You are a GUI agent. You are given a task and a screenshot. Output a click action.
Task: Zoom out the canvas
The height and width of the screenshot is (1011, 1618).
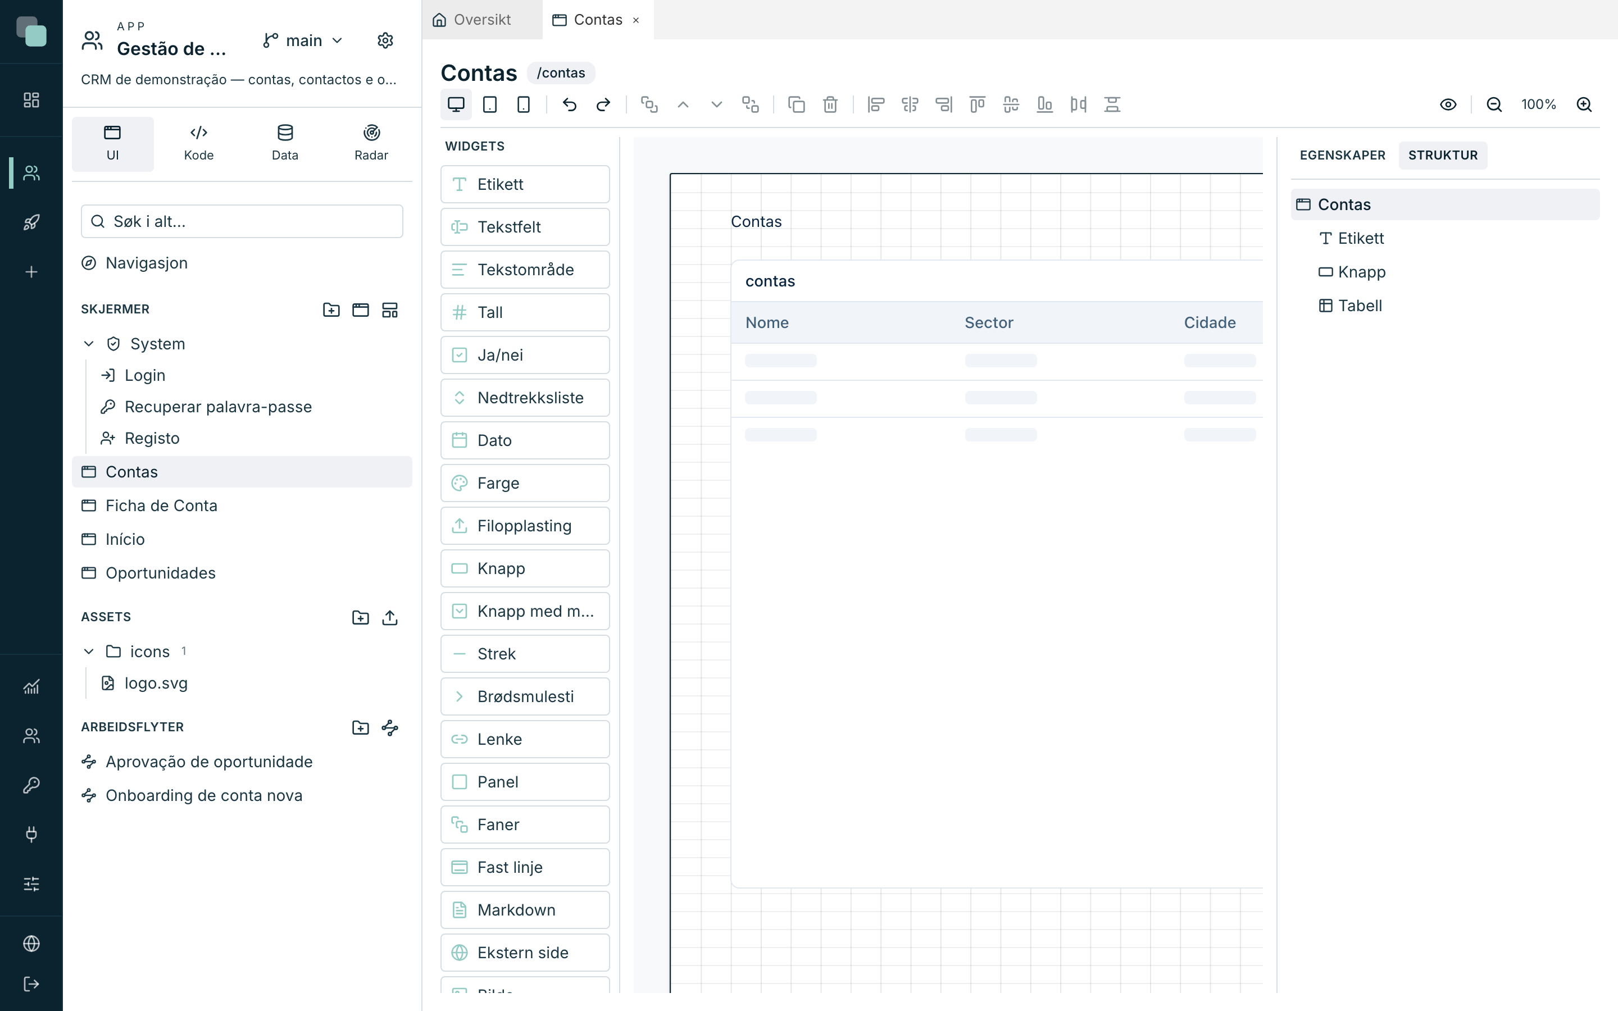(1494, 104)
